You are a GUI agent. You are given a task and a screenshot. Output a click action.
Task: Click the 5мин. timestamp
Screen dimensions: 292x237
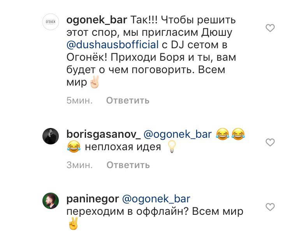point(79,100)
